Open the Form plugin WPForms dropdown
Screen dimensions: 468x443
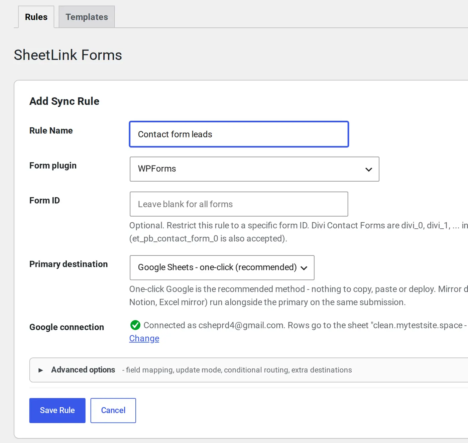pyautogui.click(x=254, y=169)
